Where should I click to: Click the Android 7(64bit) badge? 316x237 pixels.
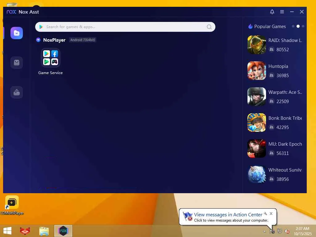[82, 40]
